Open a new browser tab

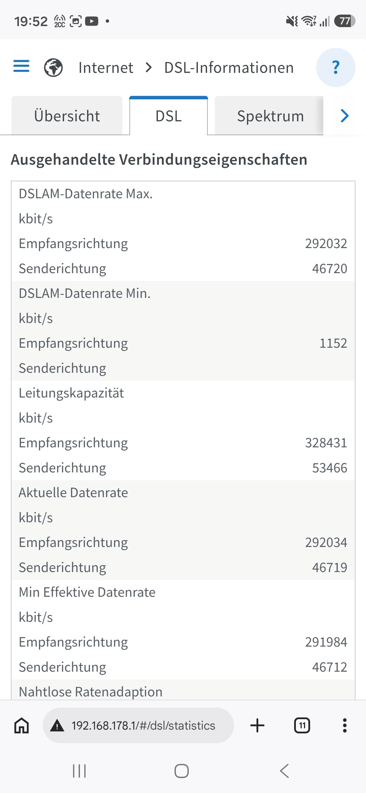(257, 726)
